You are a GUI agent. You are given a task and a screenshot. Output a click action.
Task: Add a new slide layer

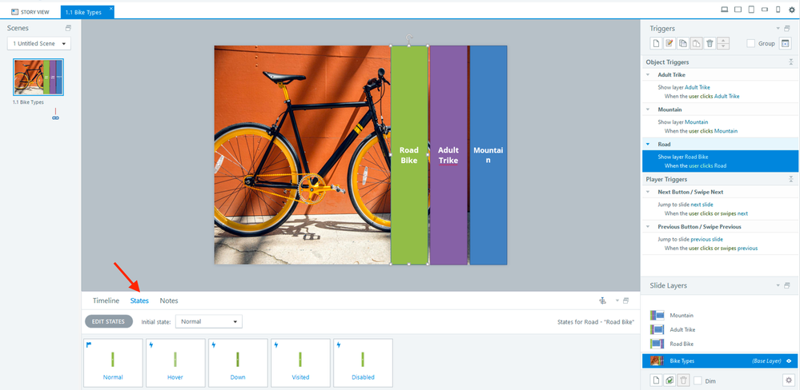click(x=657, y=380)
